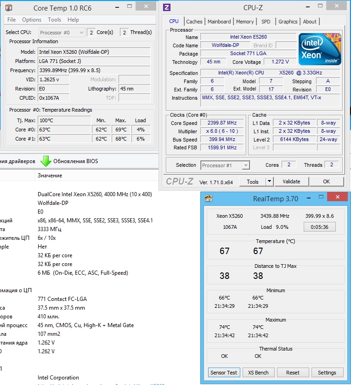Open Options menu in Core Temp
This screenshot has height=385, width=351.
[32, 20]
